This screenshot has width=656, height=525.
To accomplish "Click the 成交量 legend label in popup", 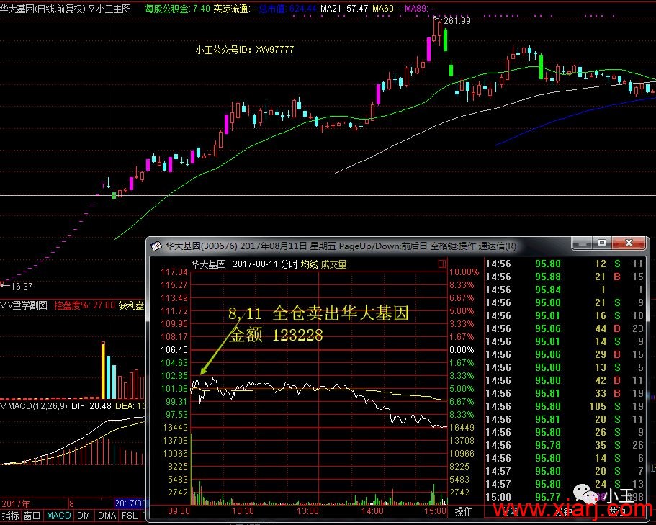I will [x=334, y=264].
